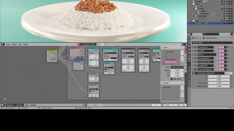Open the Object Data properties tab
Image resolution: width=234 pixels, height=131 pixels.
coord(189,78)
